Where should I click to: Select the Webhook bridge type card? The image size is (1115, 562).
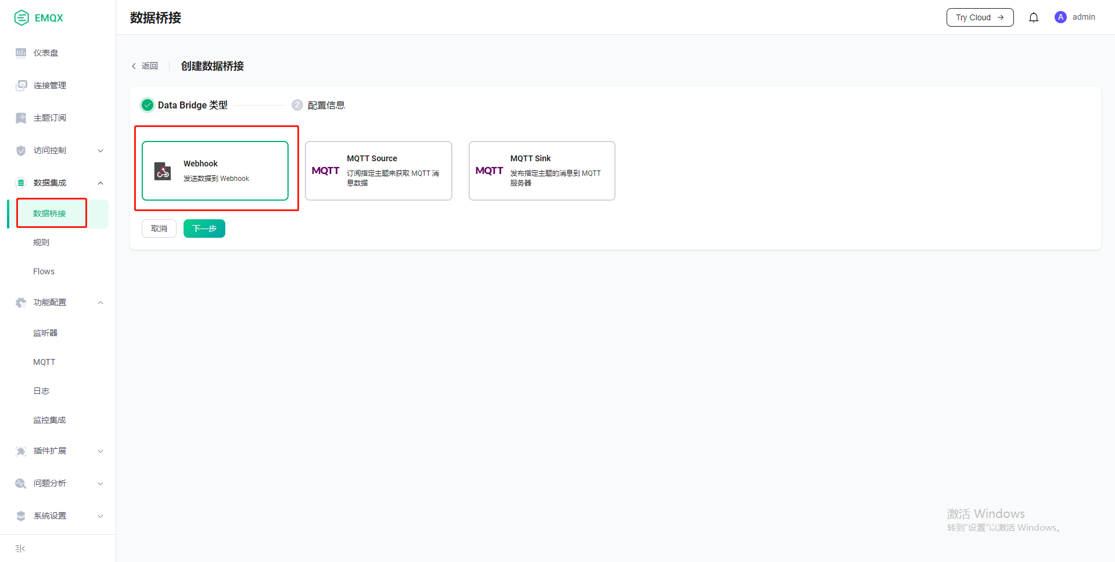tap(215, 171)
